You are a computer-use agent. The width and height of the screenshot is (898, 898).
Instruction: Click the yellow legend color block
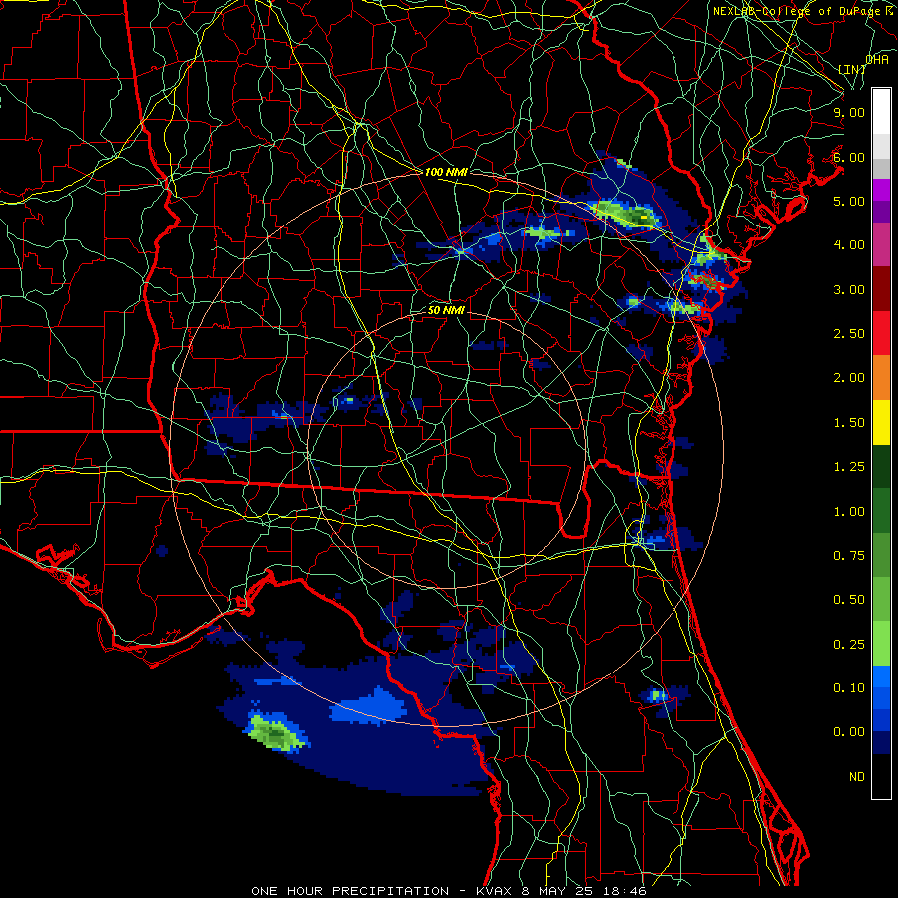click(x=881, y=423)
